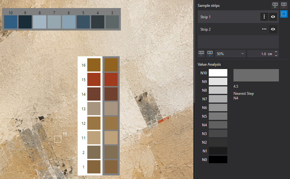
Task: Select swatch 6 in horizontal strip
Action: pyautogui.click(x=69, y=22)
